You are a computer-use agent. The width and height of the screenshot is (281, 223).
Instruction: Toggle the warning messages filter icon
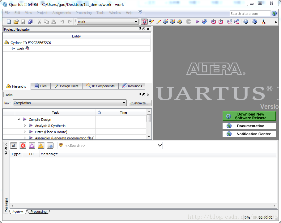pyautogui.click(x=41, y=146)
